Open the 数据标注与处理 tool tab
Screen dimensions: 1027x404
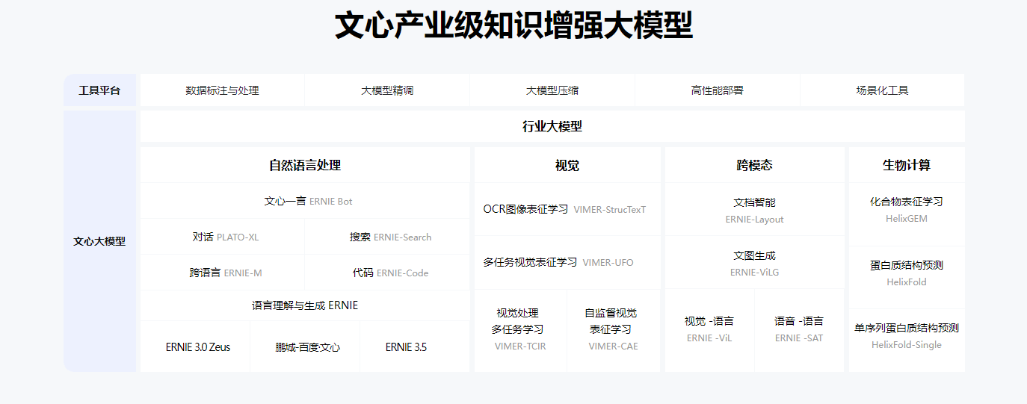(222, 90)
